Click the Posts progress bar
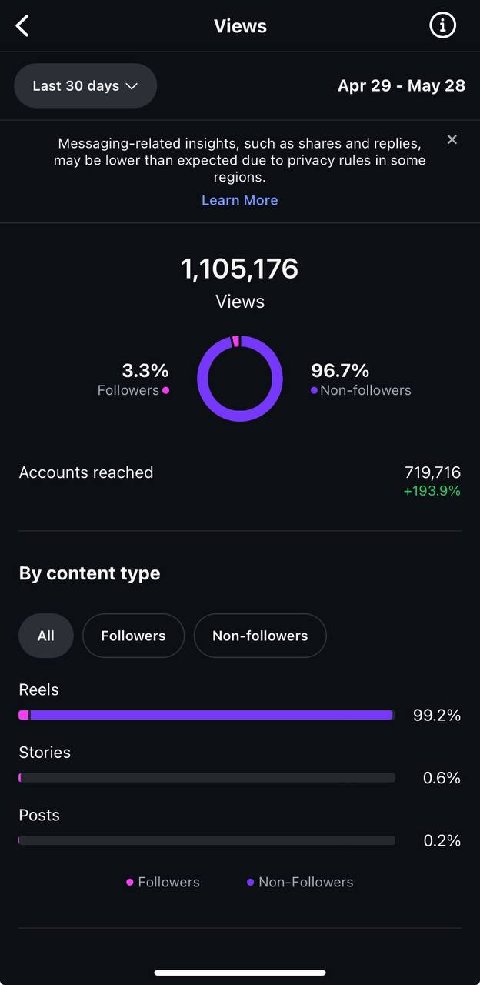480x985 pixels. [x=206, y=840]
